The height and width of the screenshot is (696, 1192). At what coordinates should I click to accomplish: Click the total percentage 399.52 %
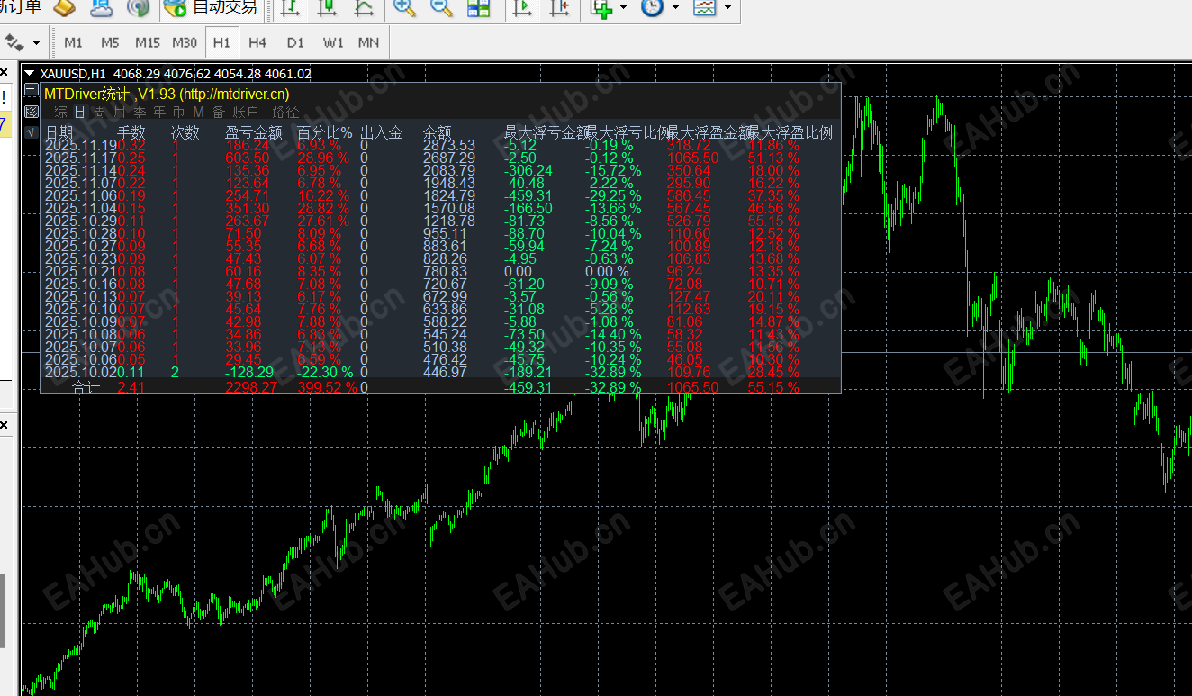coord(327,387)
